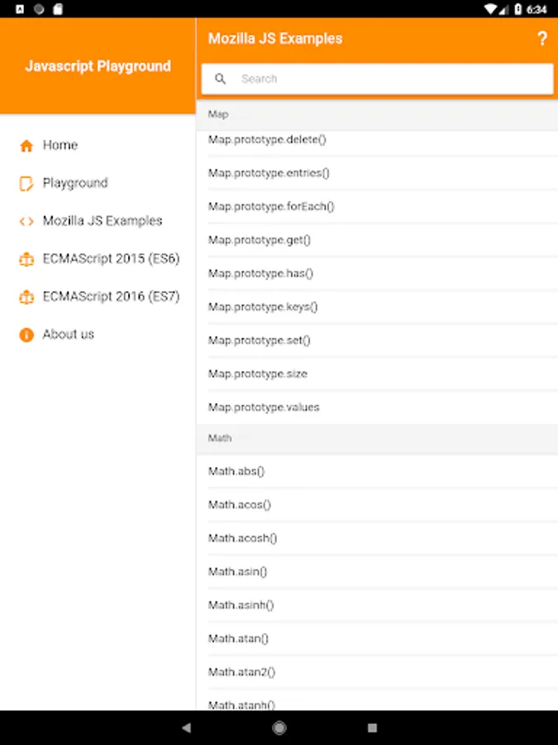This screenshot has width=558, height=745.
Task: Tap the battery status icon
Action: (518, 9)
